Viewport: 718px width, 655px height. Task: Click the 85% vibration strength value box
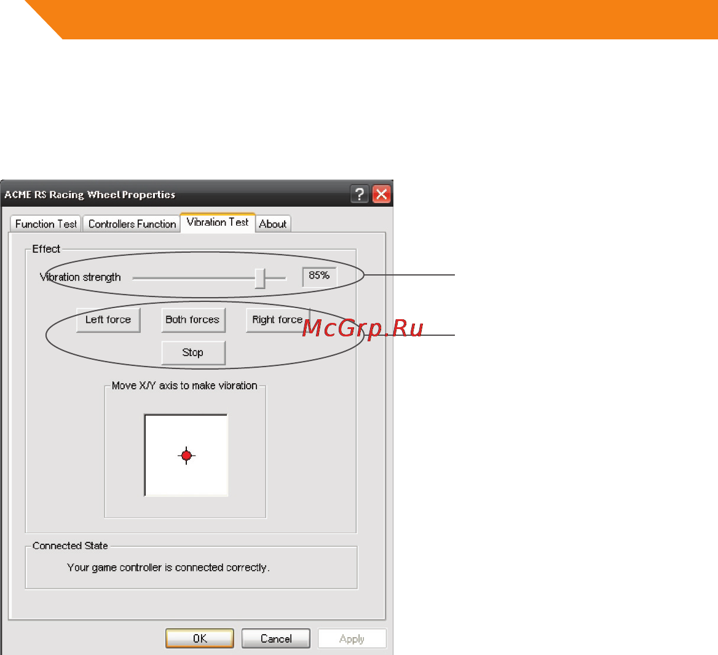[319, 276]
